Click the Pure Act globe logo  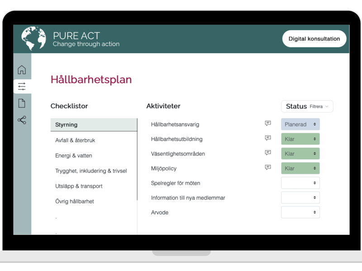pyautogui.click(x=34, y=38)
